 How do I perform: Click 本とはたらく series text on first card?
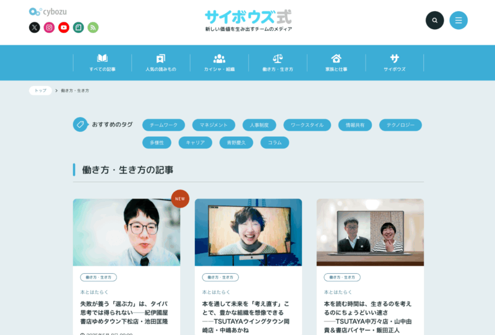coord(94,292)
